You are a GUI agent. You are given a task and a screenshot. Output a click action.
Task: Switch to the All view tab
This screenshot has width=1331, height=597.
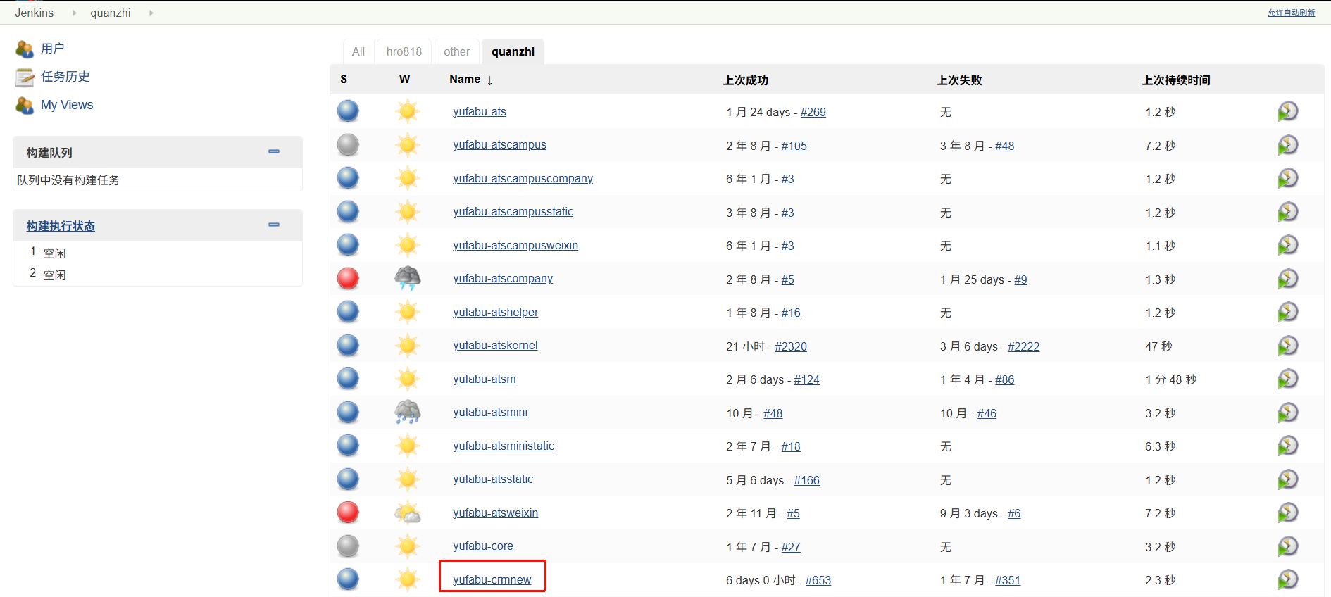point(358,51)
